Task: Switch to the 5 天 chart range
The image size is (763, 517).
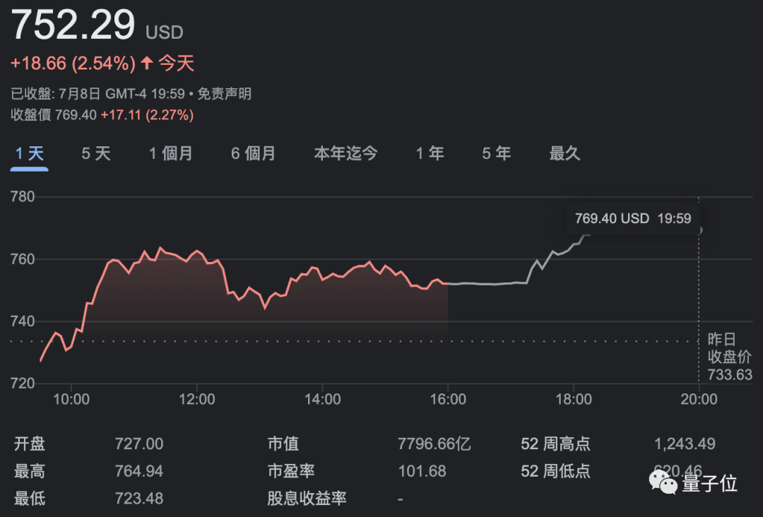Action: [96, 153]
